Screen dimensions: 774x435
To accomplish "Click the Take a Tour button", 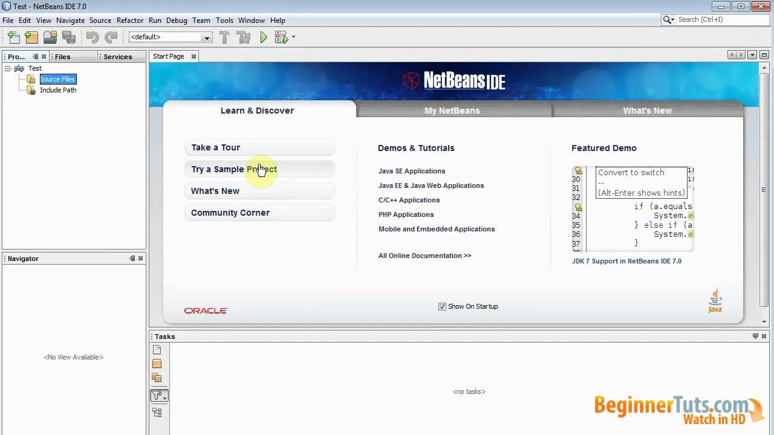I will point(259,147).
